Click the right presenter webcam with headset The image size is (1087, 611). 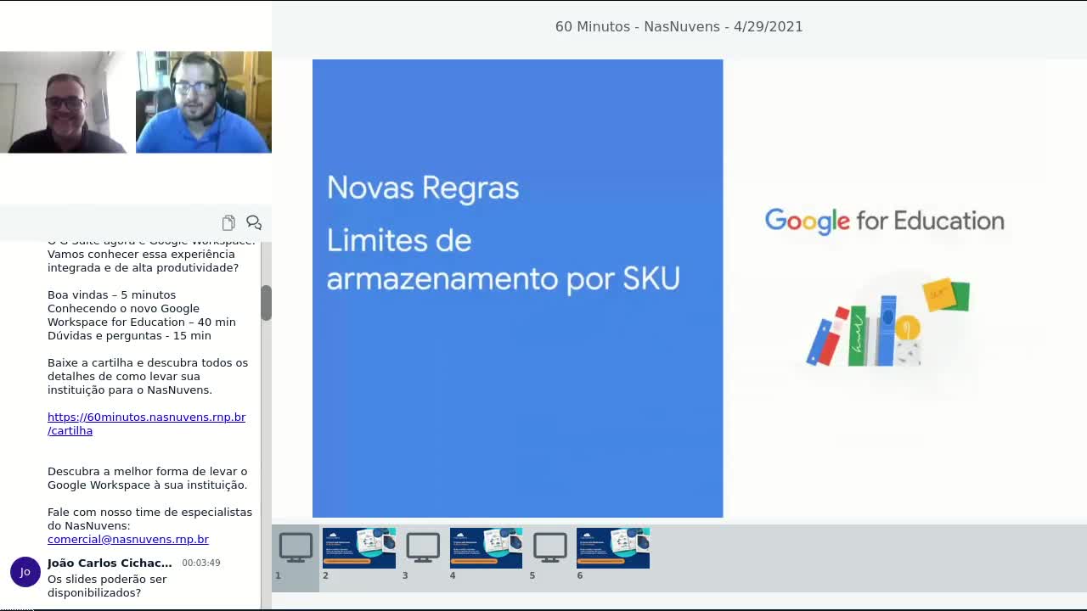[204, 102]
